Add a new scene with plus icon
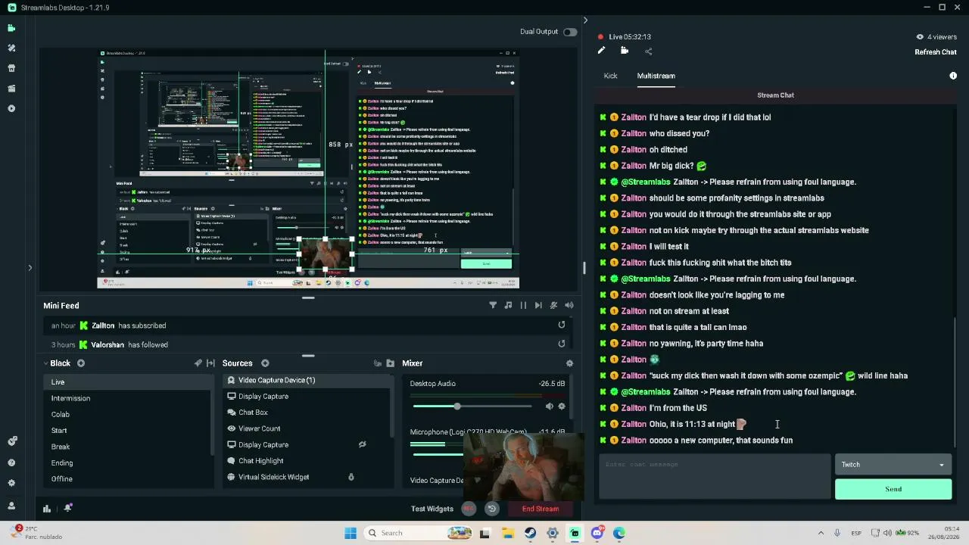 pyautogui.click(x=81, y=363)
